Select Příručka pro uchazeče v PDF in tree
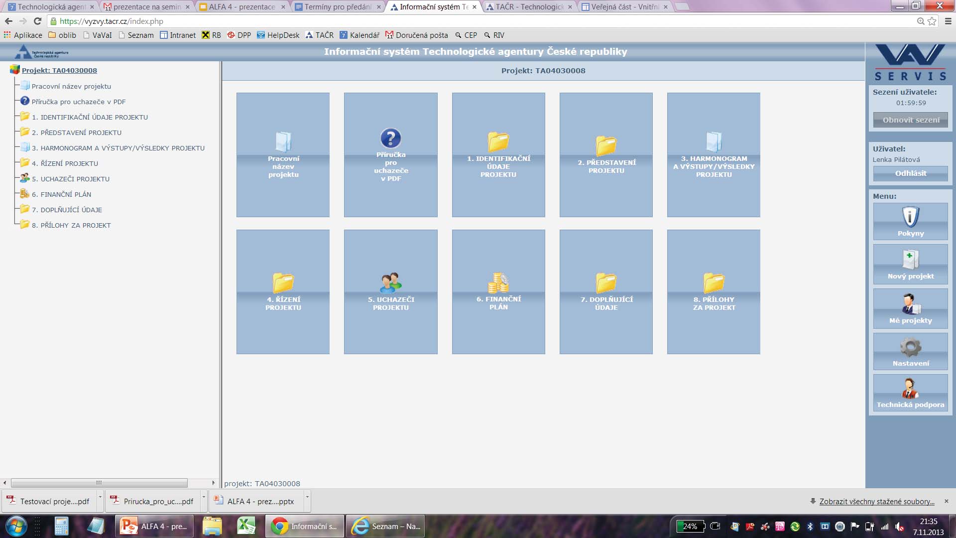 [x=79, y=102]
